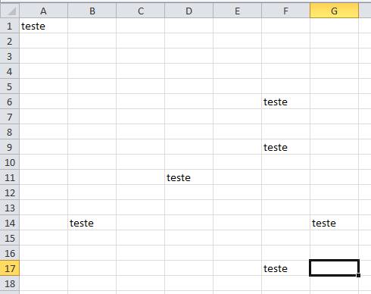Click cell D11 containing teste
The width and height of the screenshot is (371, 294).
pyautogui.click(x=189, y=177)
